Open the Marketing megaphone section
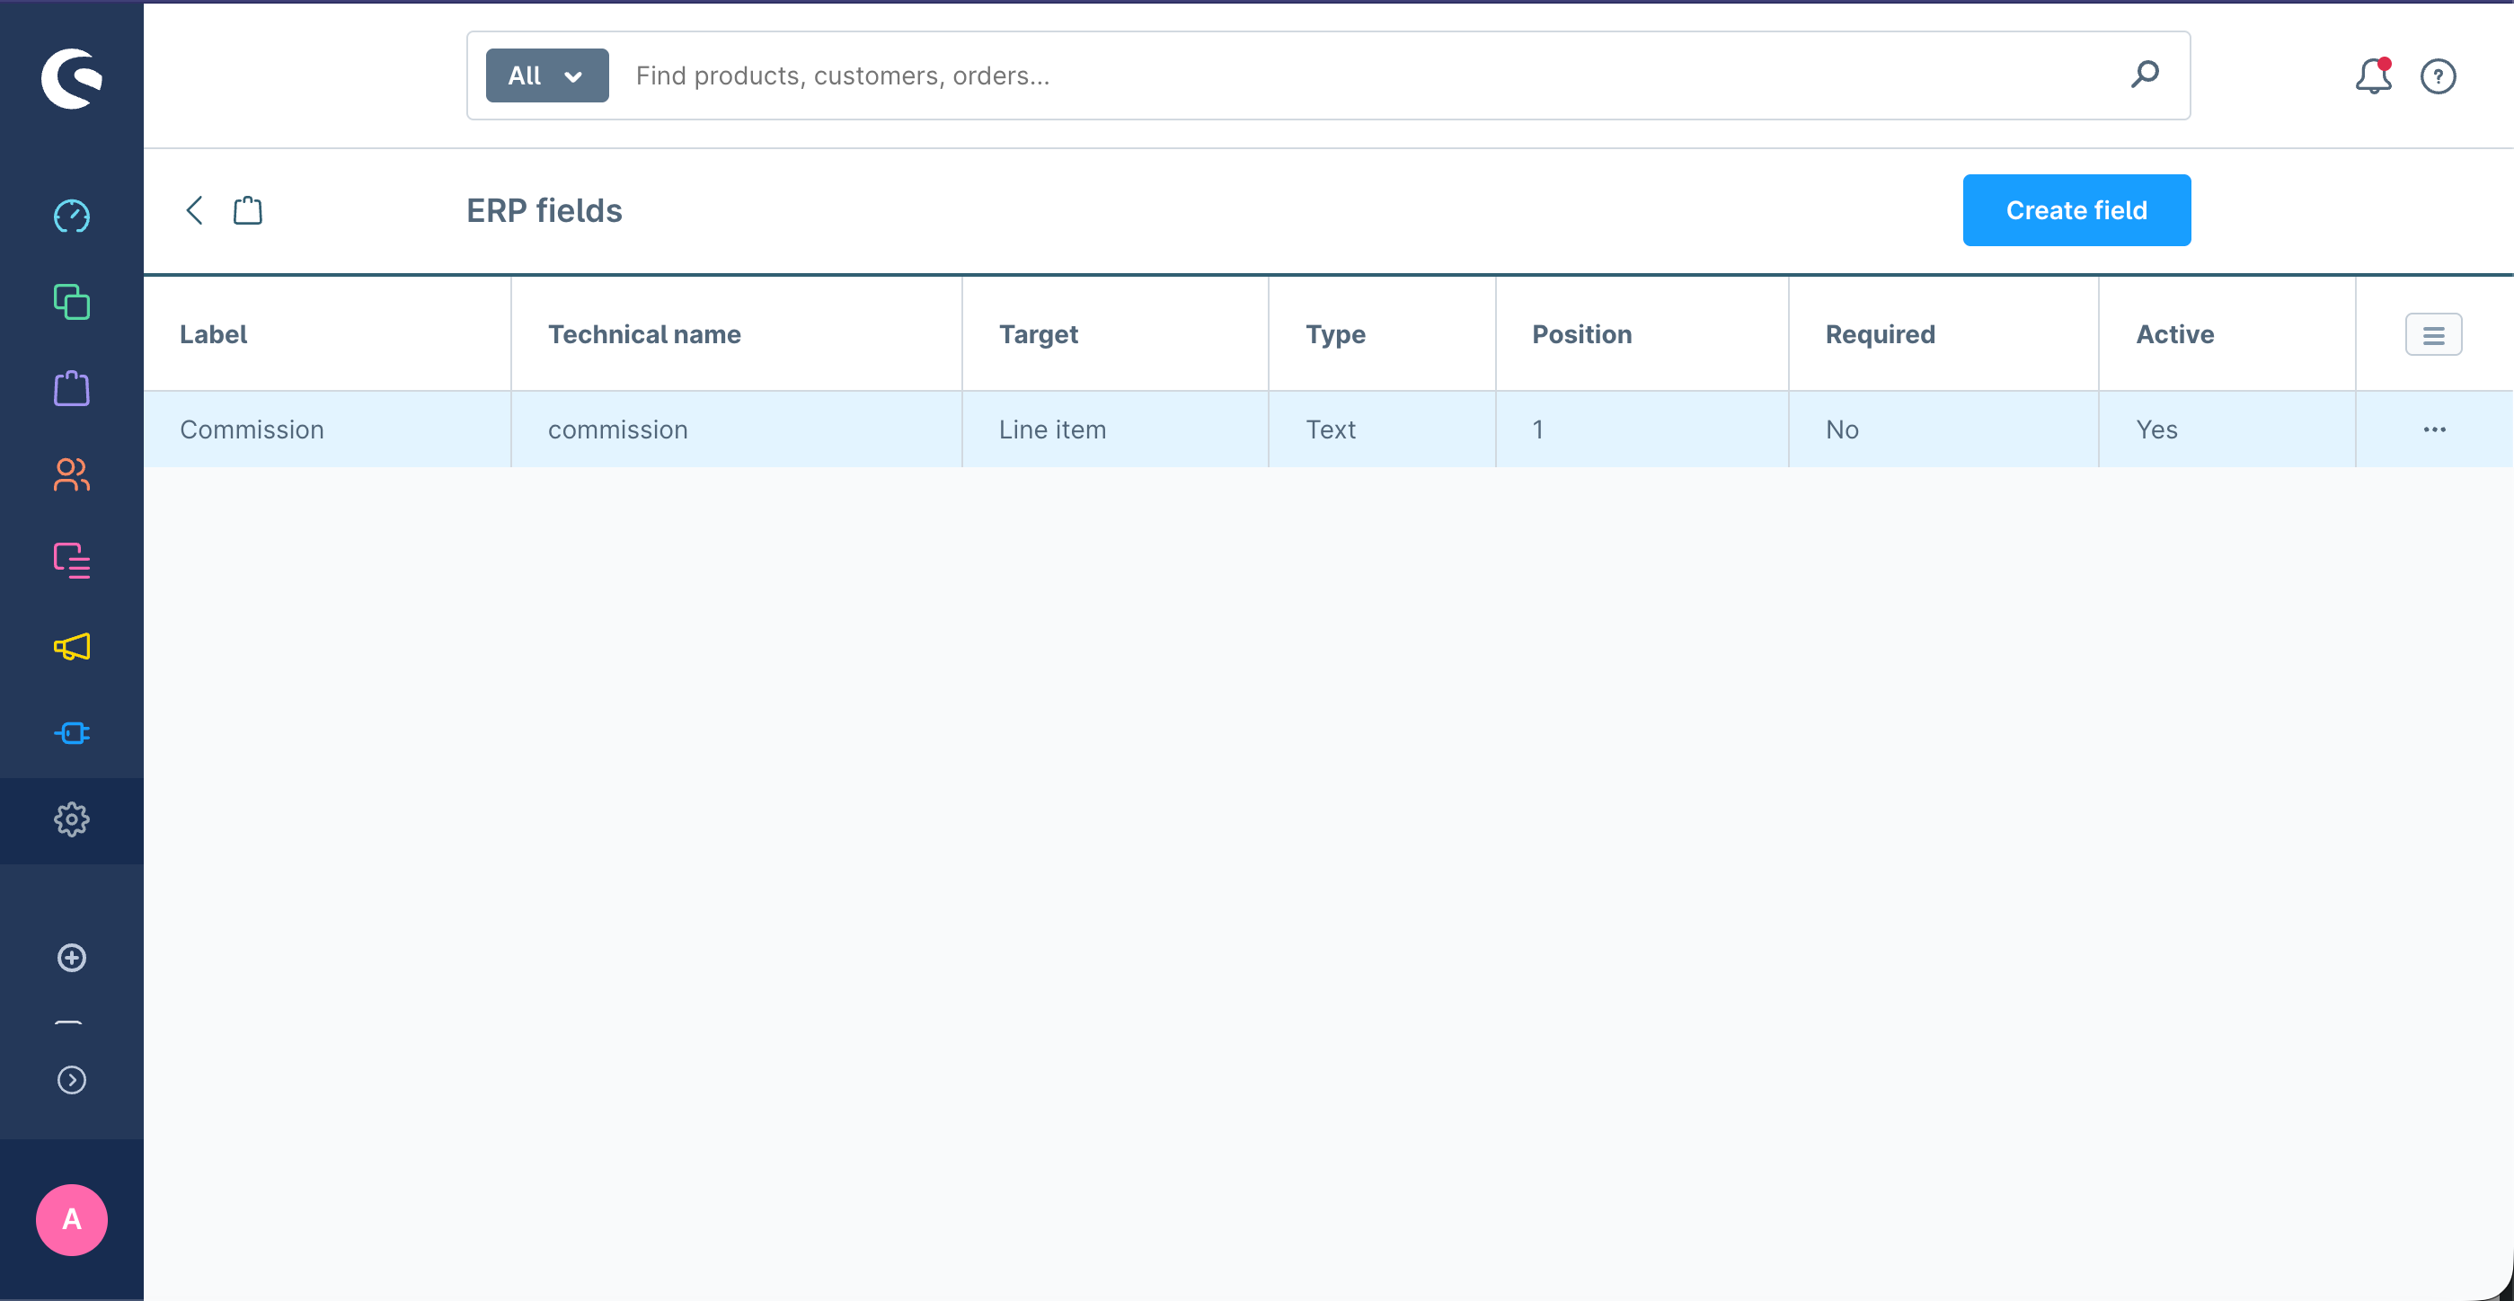 (71, 646)
